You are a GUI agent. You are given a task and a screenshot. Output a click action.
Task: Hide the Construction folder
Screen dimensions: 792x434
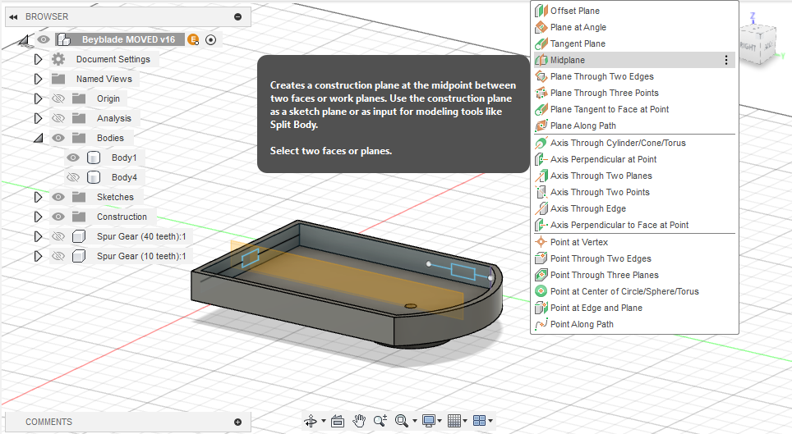58,217
